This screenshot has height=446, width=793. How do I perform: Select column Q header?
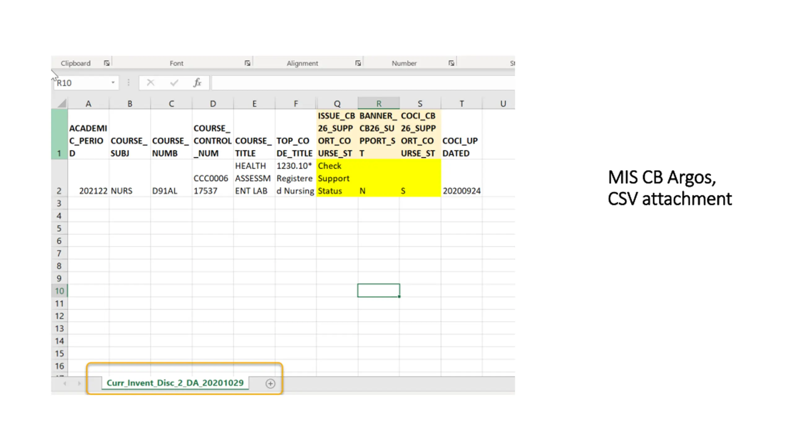point(337,103)
